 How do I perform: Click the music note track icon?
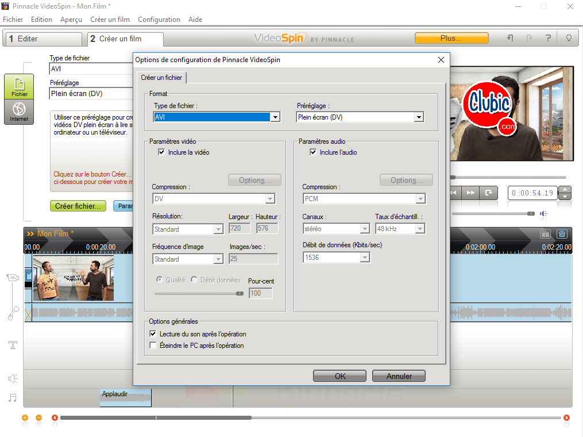13,398
